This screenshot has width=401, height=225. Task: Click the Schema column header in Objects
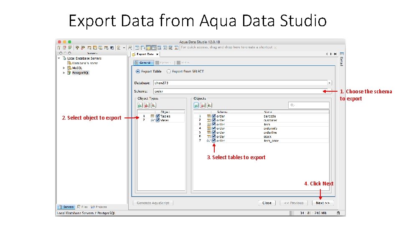[222, 112]
